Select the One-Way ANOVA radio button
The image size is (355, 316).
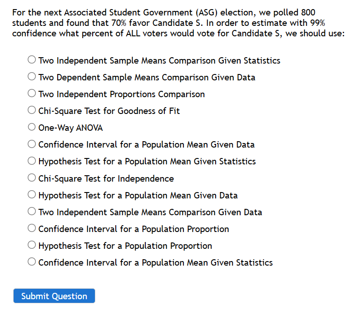(32, 127)
